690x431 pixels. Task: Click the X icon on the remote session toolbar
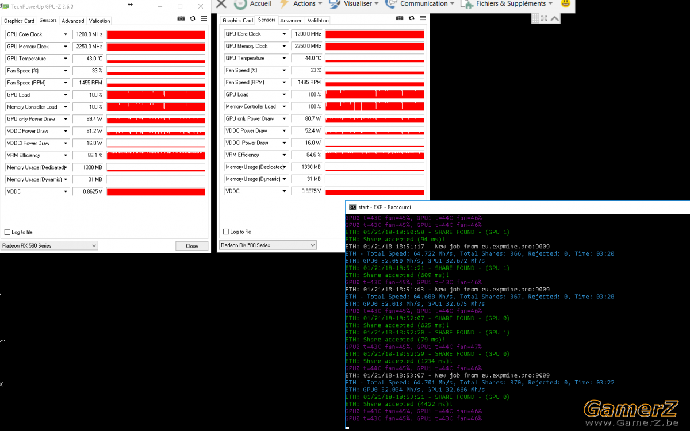221,4
